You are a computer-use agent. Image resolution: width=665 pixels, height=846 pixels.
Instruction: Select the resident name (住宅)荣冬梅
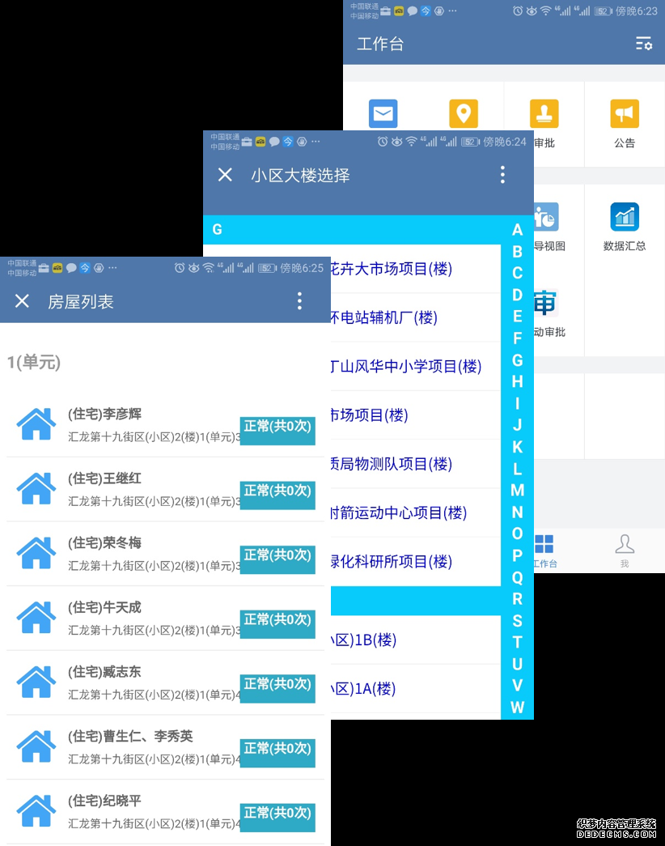(104, 542)
